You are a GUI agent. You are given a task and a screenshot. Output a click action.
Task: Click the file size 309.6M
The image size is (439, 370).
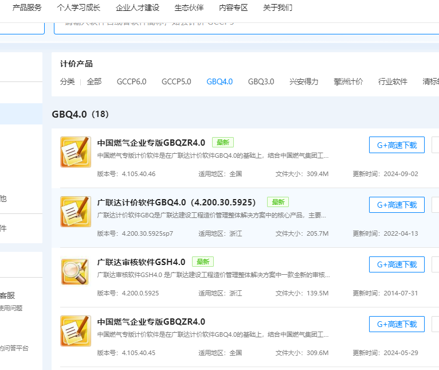(x=318, y=353)
